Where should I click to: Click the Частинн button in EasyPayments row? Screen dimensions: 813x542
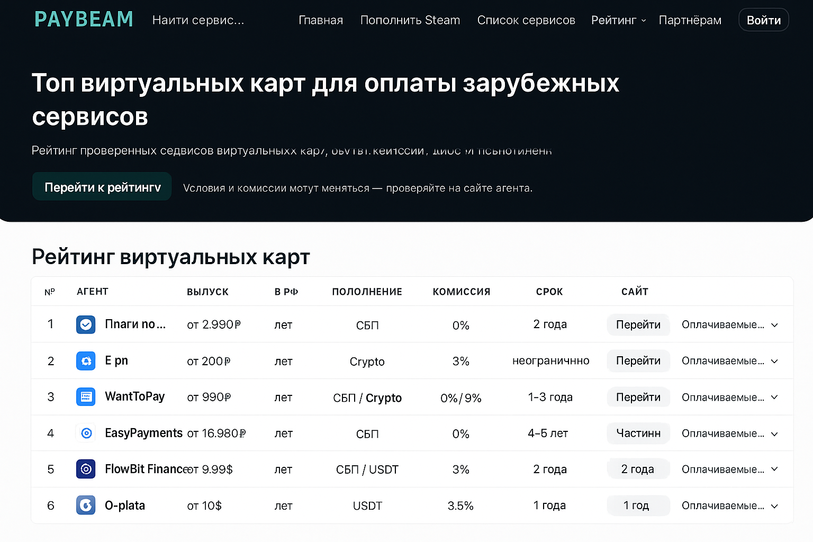click(638, 433)
